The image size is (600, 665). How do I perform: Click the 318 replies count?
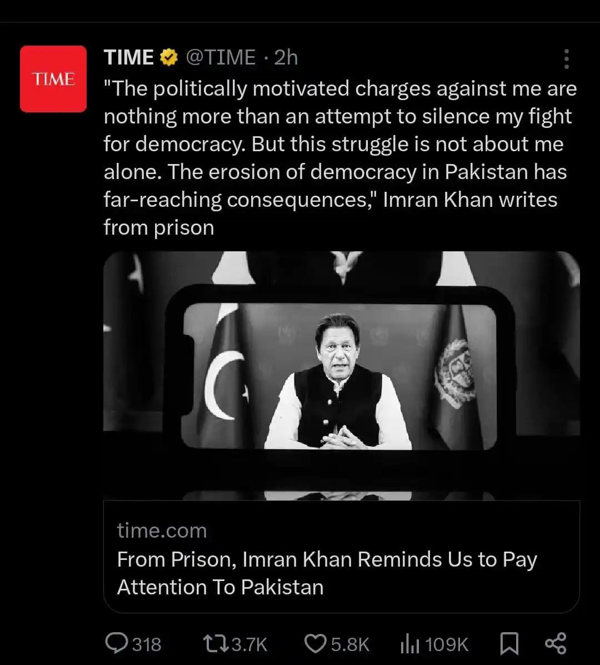(147, 644)
